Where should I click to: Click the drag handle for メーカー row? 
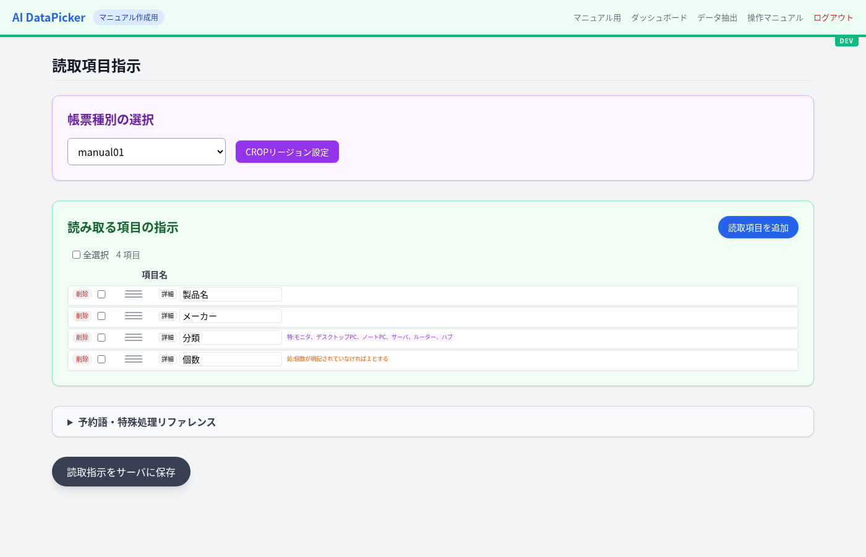(x=134, y=316)
